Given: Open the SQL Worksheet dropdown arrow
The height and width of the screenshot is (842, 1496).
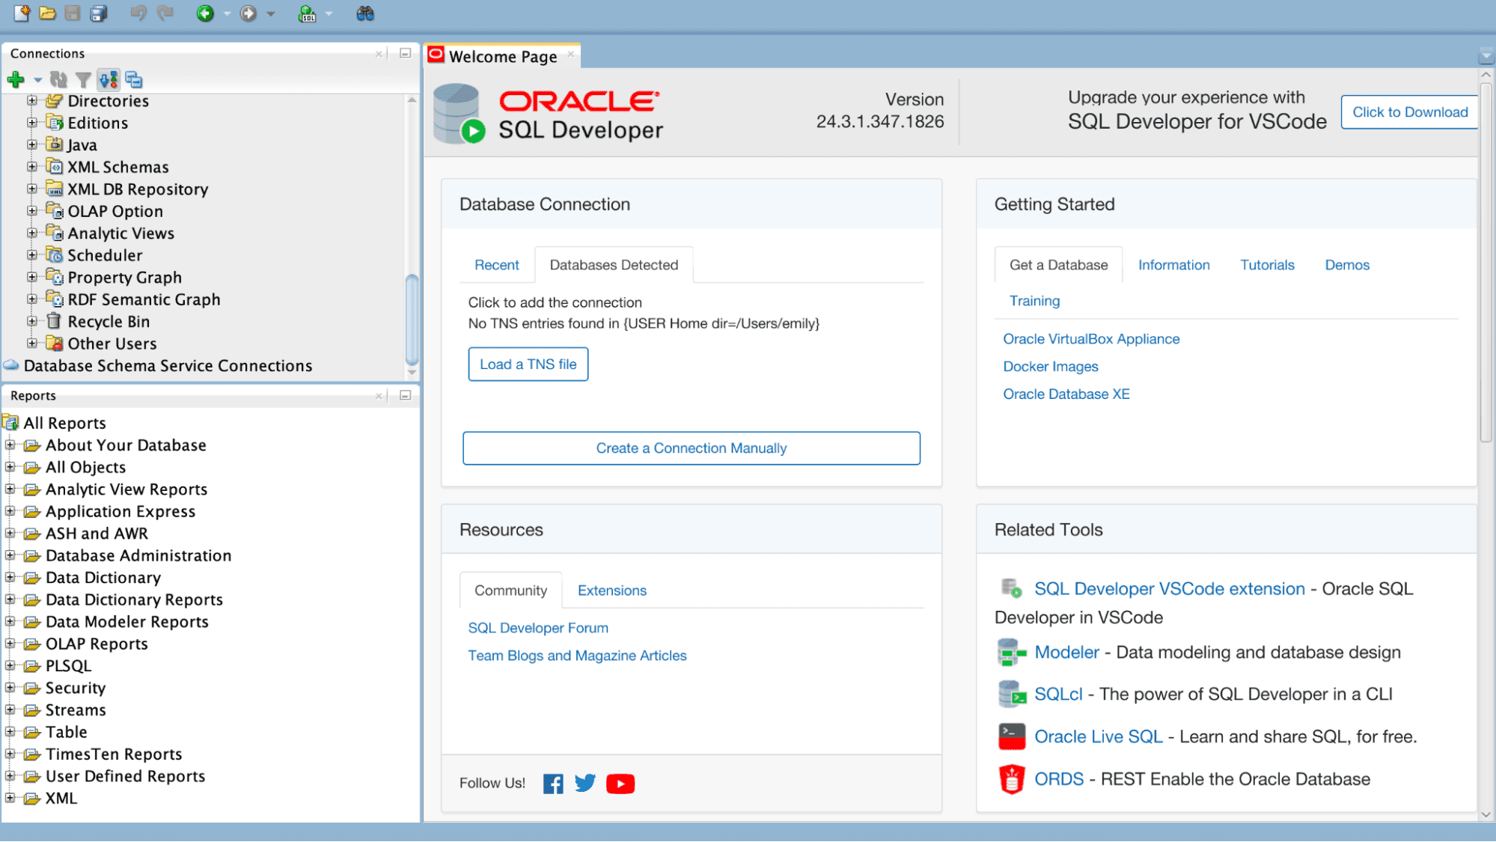Looking at the screenshot, I should point(329,14).
